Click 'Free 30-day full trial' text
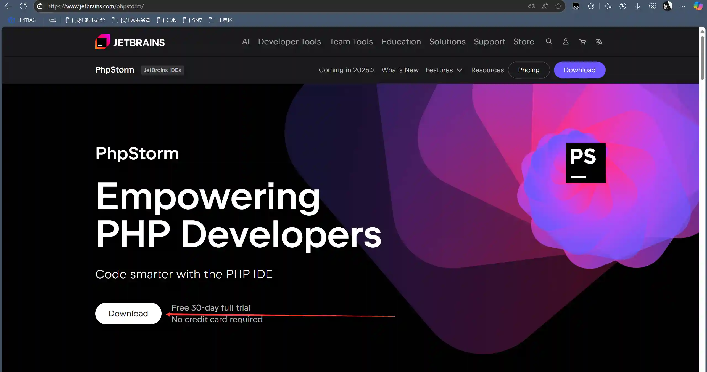The image size is (707, 372). click(211, 308)
